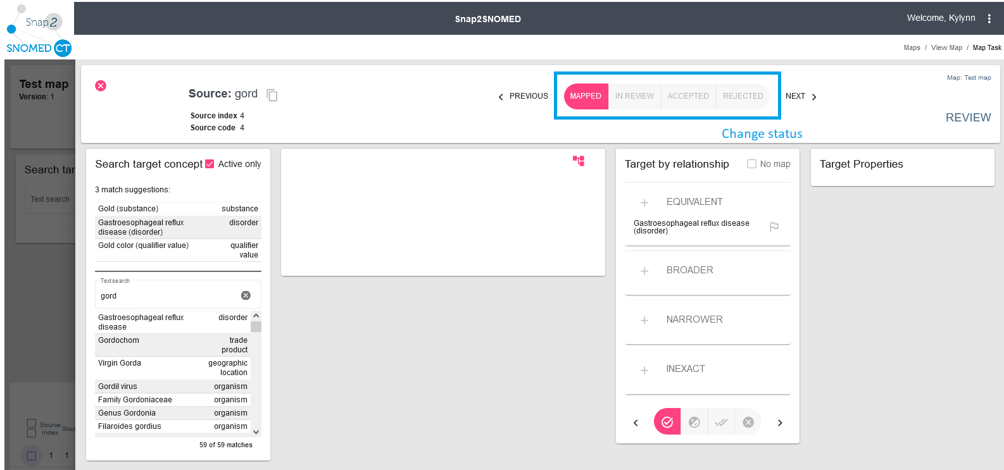The image size is (1004, 470).
Task: Set bottom status to rejected X icon
Action: [x=748, y=422]
